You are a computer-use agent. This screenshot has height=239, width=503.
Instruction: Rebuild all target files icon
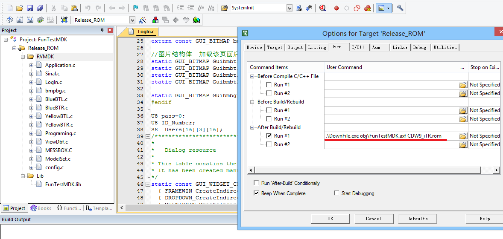30,20
